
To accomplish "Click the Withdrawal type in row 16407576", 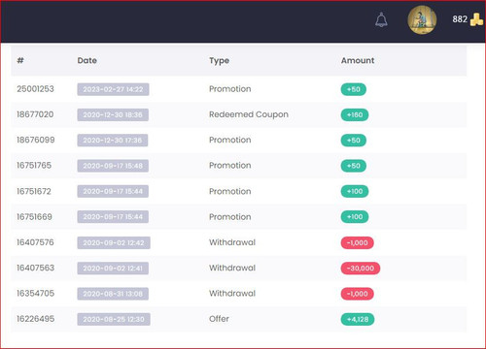I will pos(232,242).
